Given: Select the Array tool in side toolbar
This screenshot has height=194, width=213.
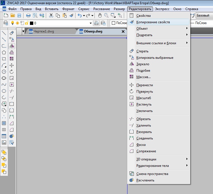Looking at the screenshot, I should click(12, 59).
